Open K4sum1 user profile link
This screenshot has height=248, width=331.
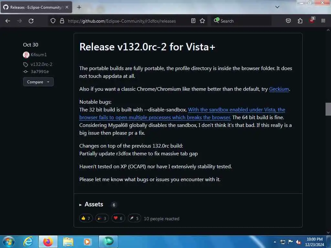pos(39,55)
